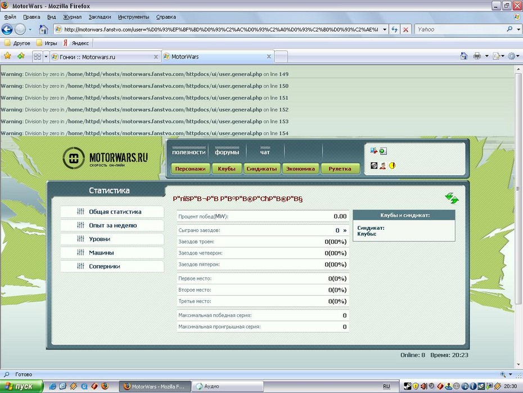
Task: Click the Клубы button
Action: coord(227,168)
